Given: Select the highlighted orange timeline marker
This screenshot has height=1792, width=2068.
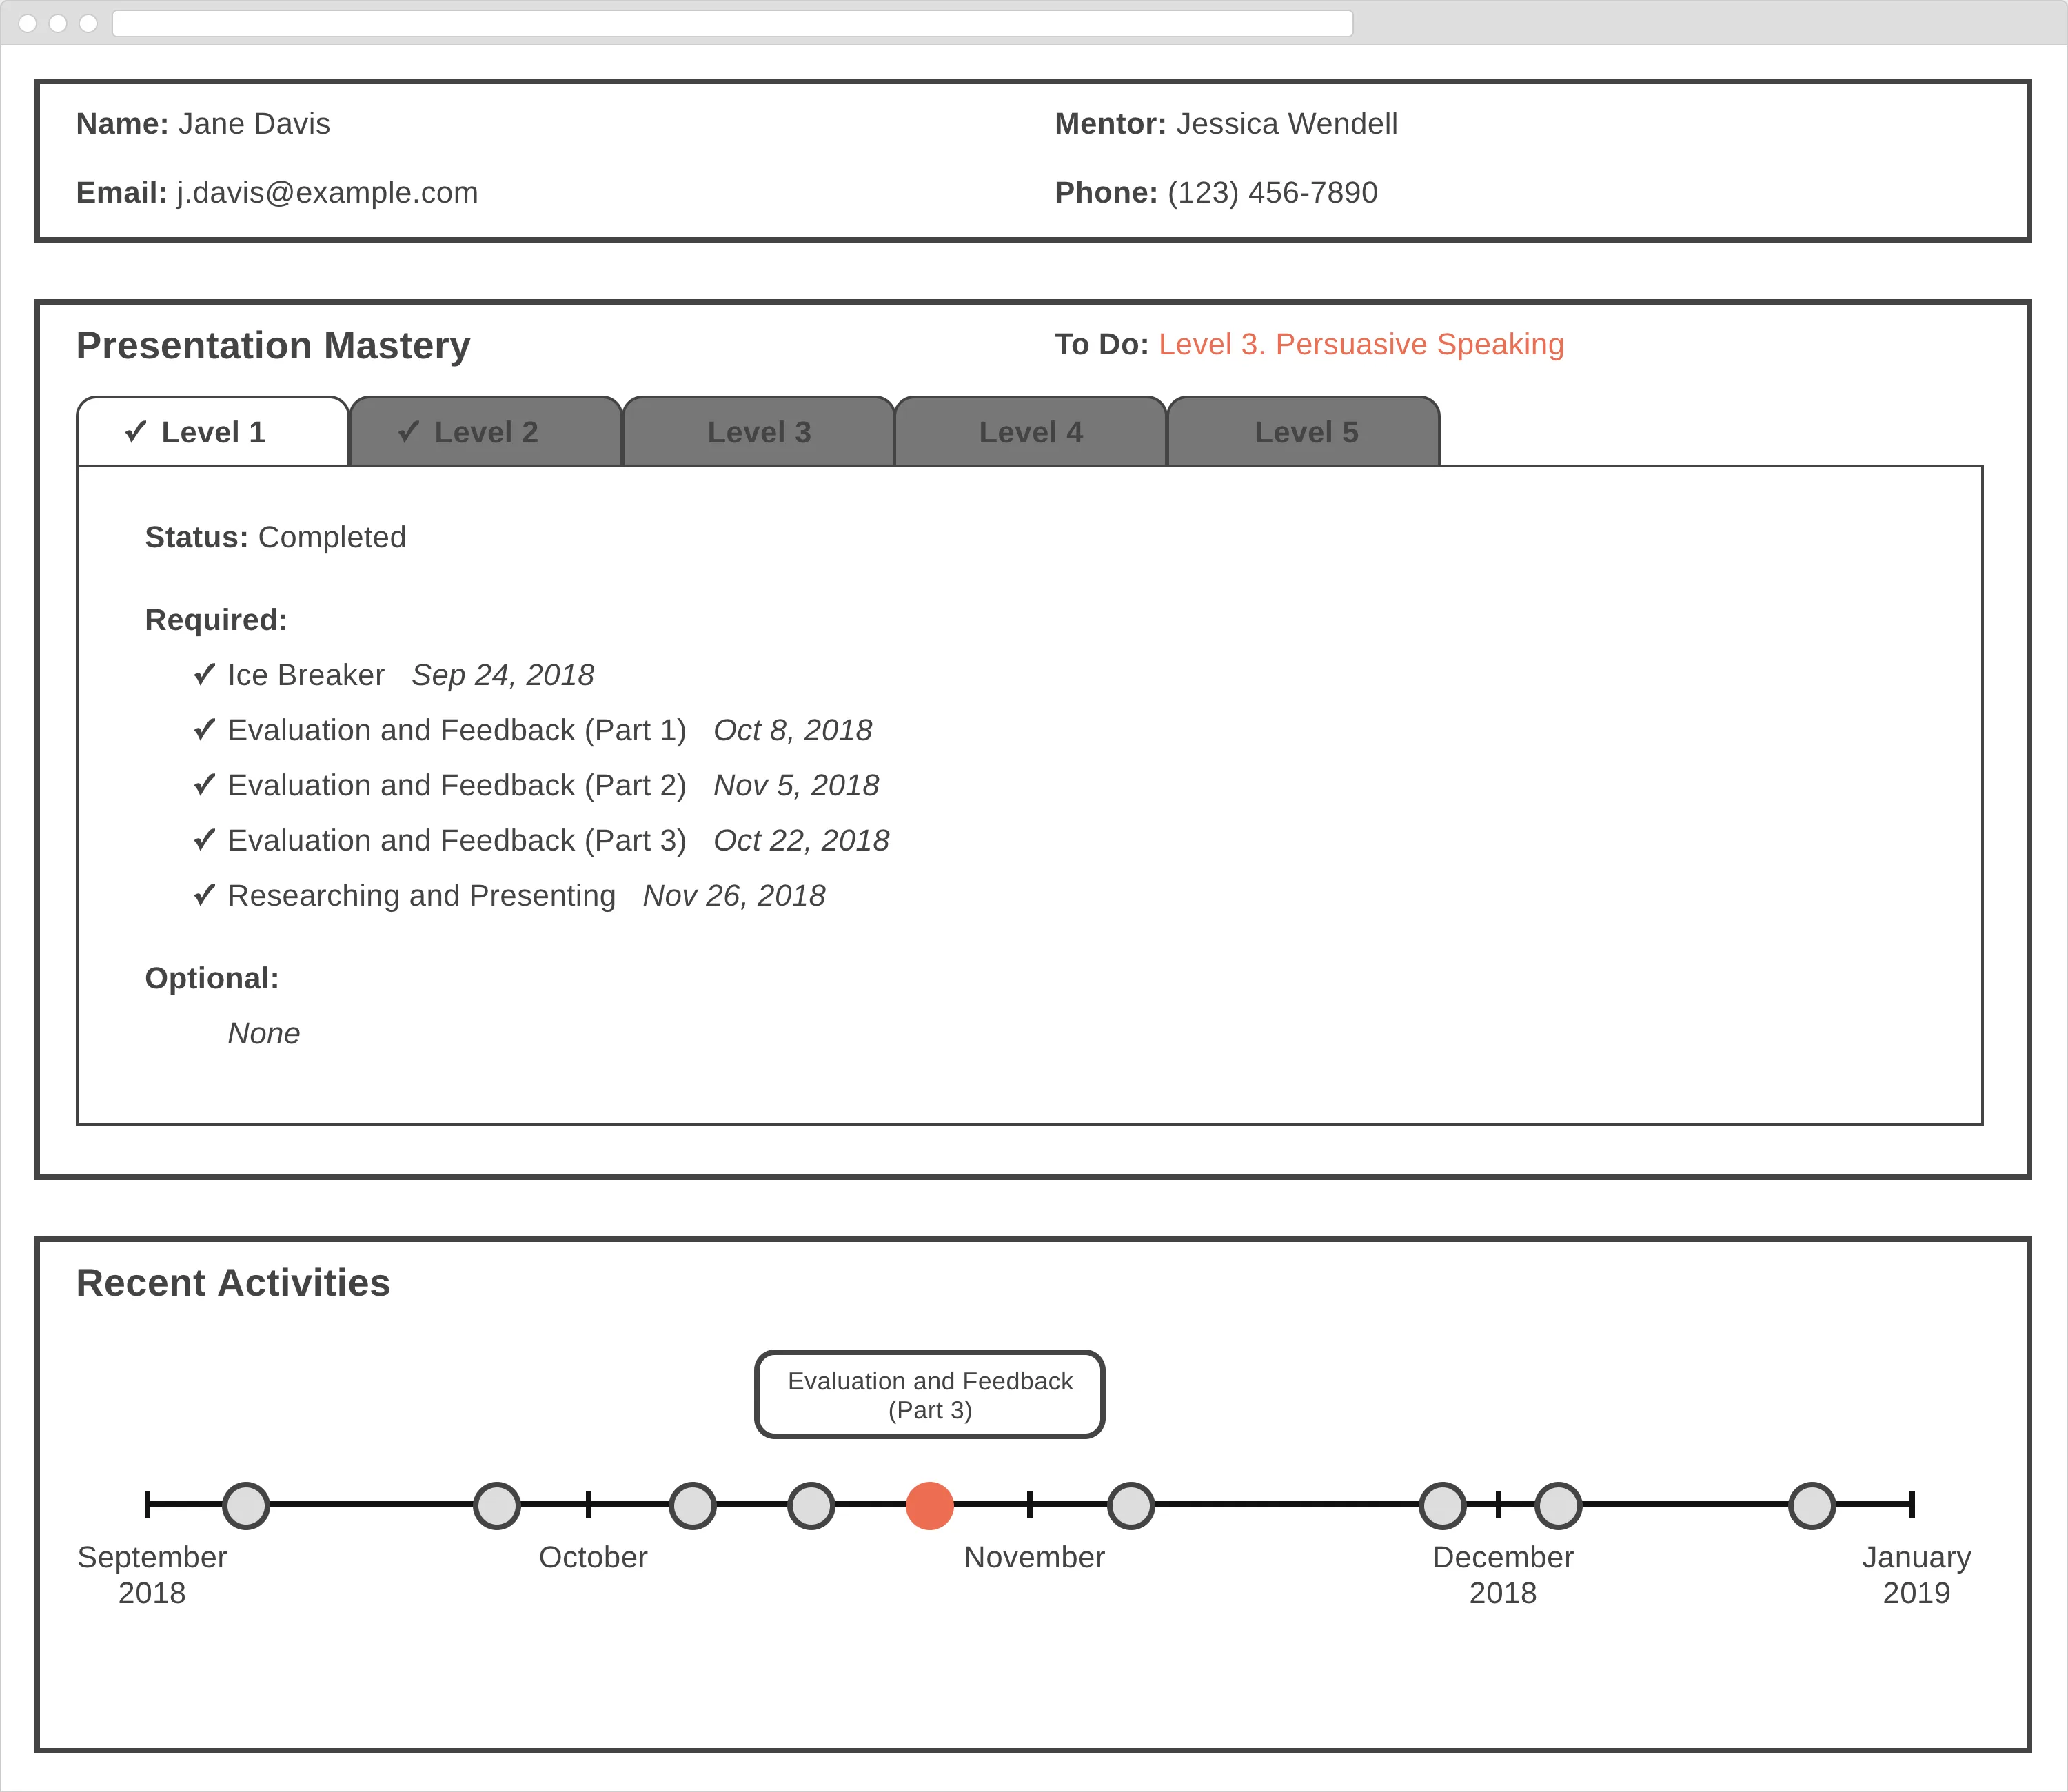Looking at the screenshot, I should [x=930, y=1505].
